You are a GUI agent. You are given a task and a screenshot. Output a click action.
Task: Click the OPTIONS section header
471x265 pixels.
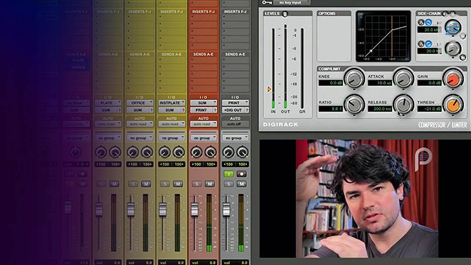pos(327,13)
